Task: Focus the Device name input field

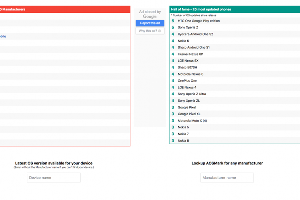Action: (54, 178)
